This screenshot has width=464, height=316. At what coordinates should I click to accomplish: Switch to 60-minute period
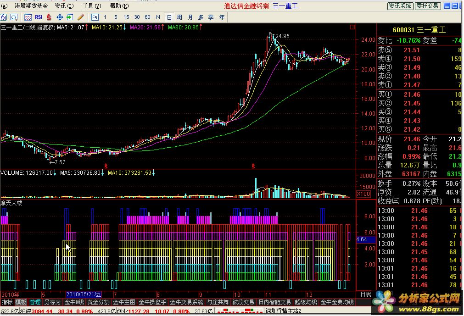coord(147,17)
